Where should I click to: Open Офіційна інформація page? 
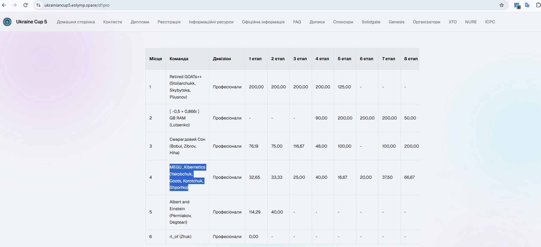point(263,22)
